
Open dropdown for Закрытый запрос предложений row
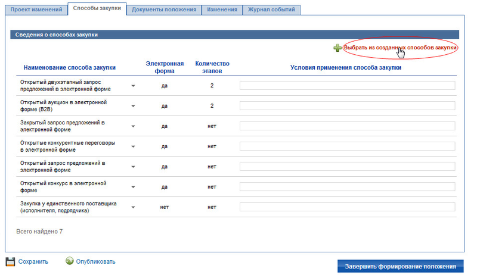[134, 126]
